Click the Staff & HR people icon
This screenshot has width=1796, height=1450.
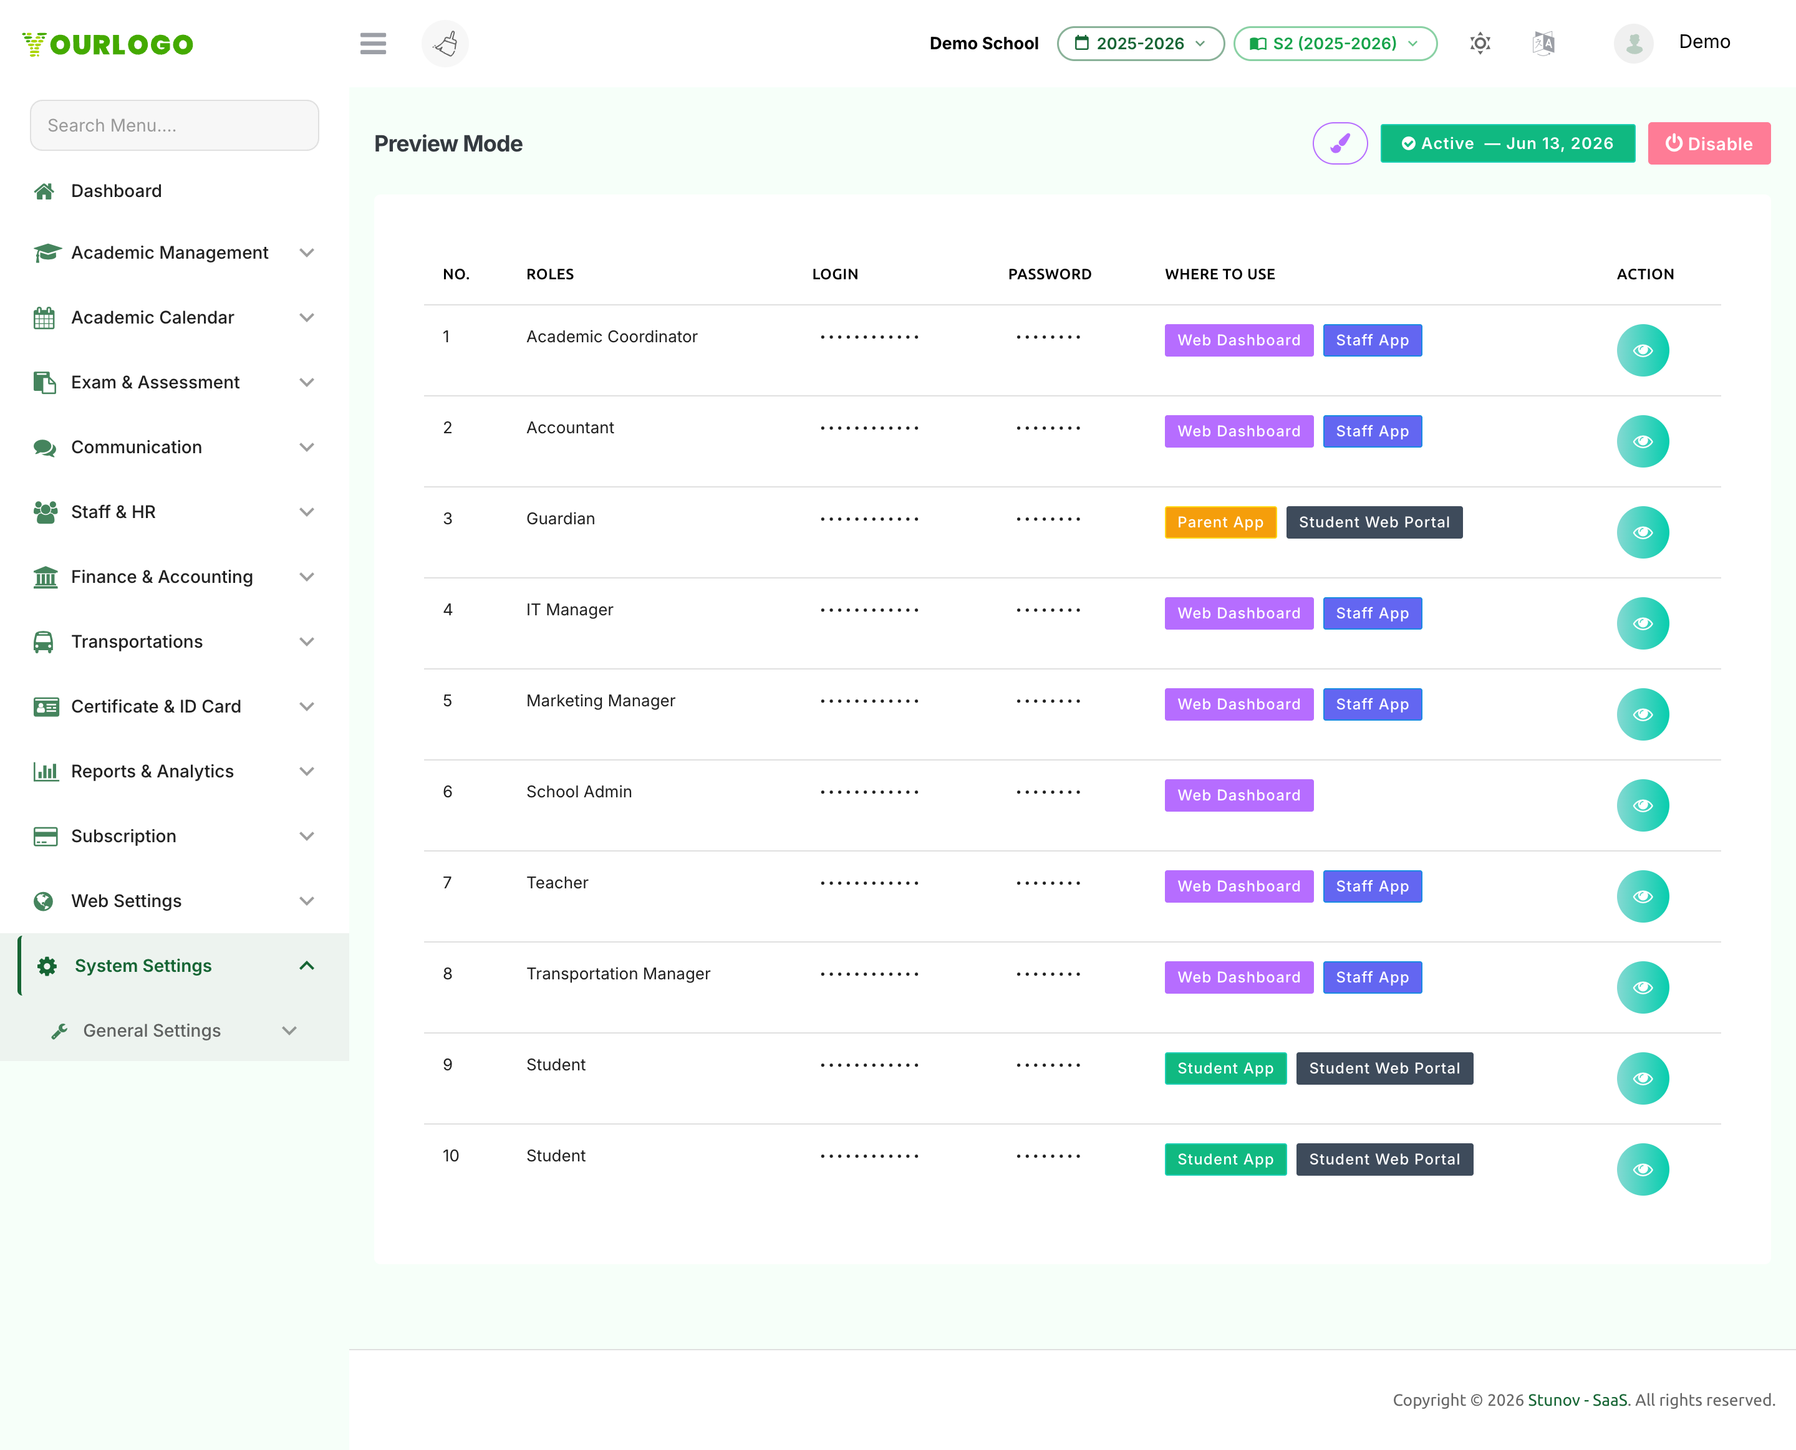(45, 512)
